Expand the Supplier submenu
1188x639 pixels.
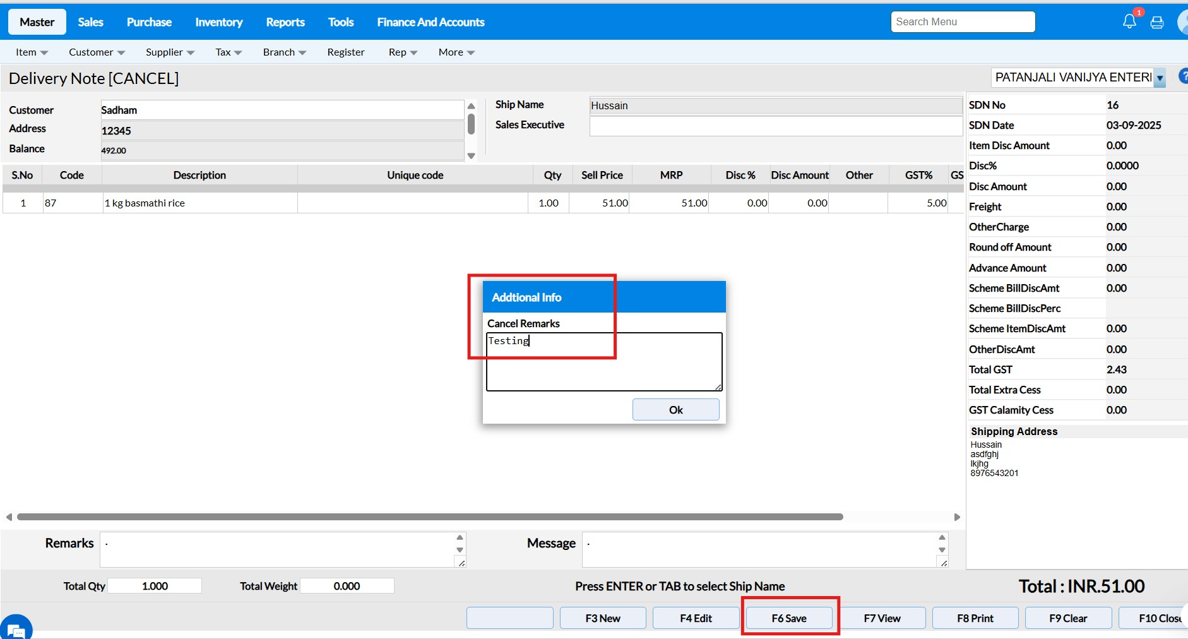pos(170,52)
